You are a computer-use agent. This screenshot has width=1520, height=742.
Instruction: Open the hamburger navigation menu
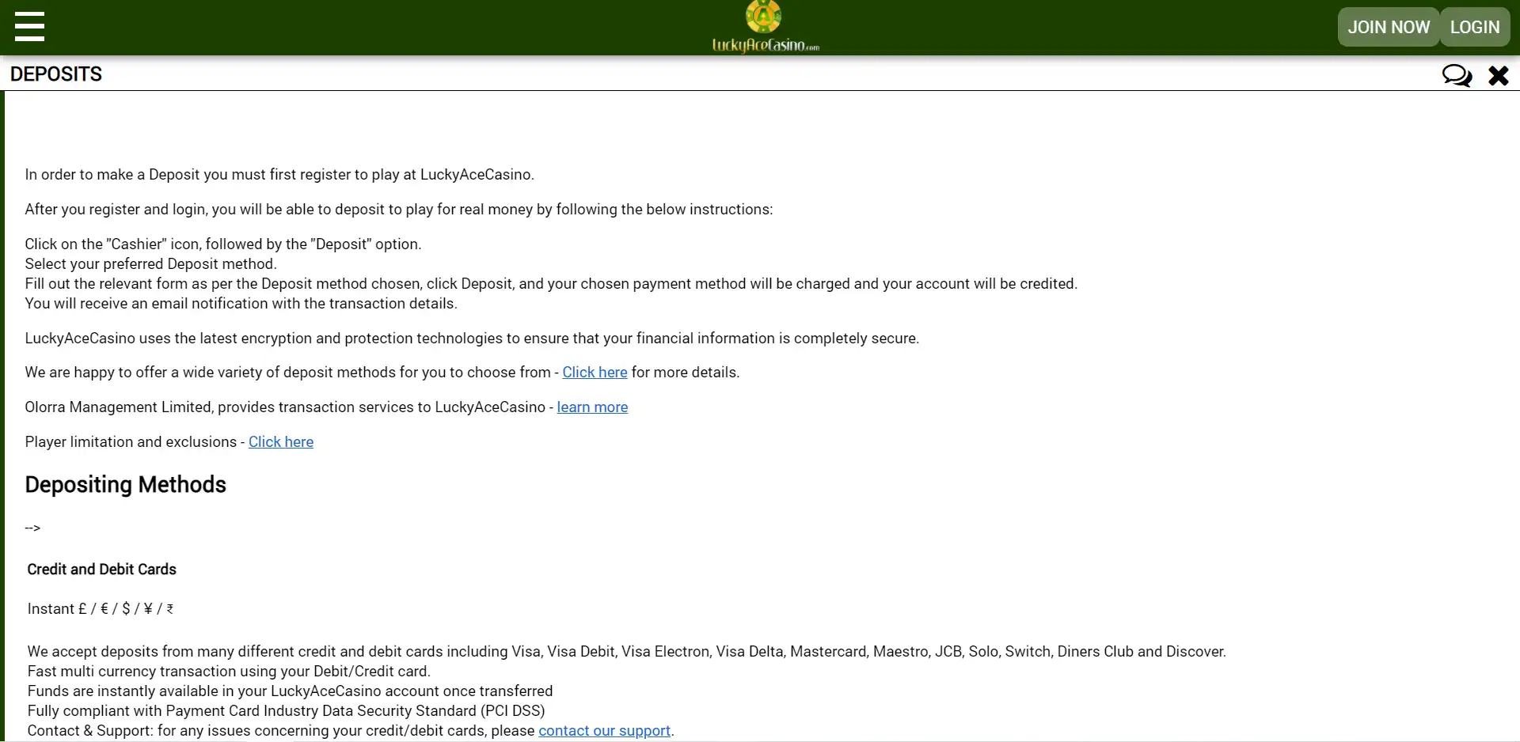(29, 26)
